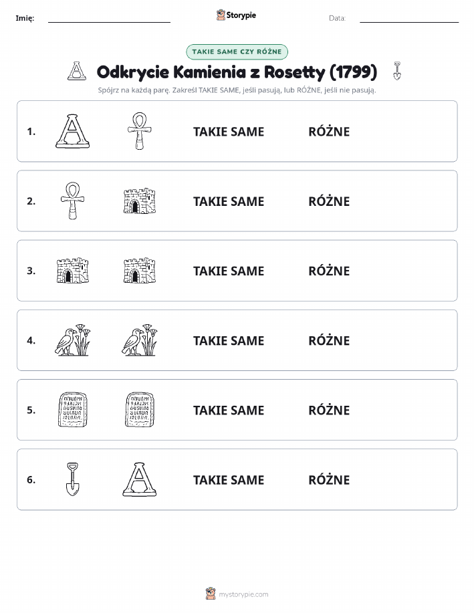Select RÓŻNE for pair 2

point(330,201)
